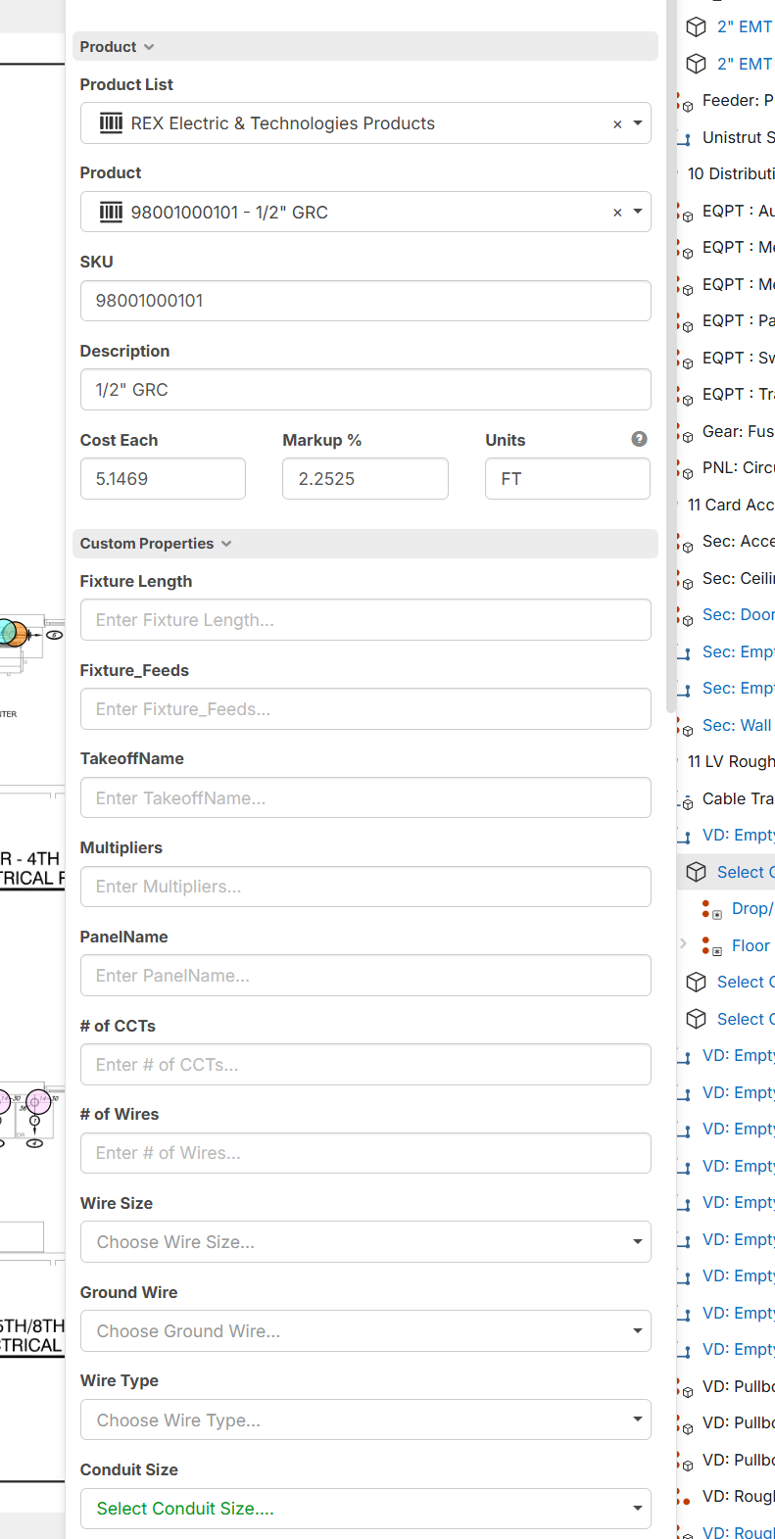Click the barcode icon beside REX Electric & Technologies Products
Image resolution: width=775 pixels, height=1539 pixels.
pos(111,123)
